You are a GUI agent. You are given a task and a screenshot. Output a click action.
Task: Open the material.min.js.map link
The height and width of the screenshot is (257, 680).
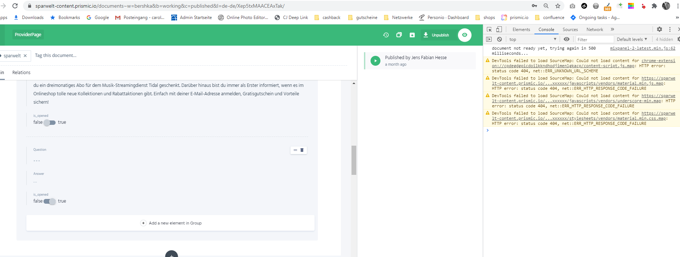(x=583, y=81)
